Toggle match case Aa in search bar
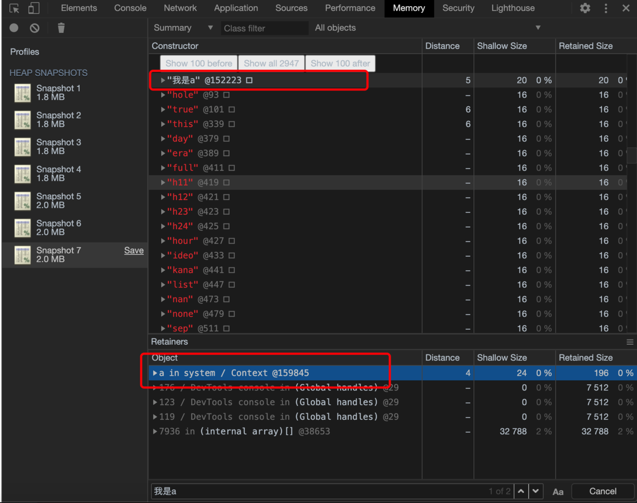Viewport: 637px width, 503px height. click(x=558, y=492)
